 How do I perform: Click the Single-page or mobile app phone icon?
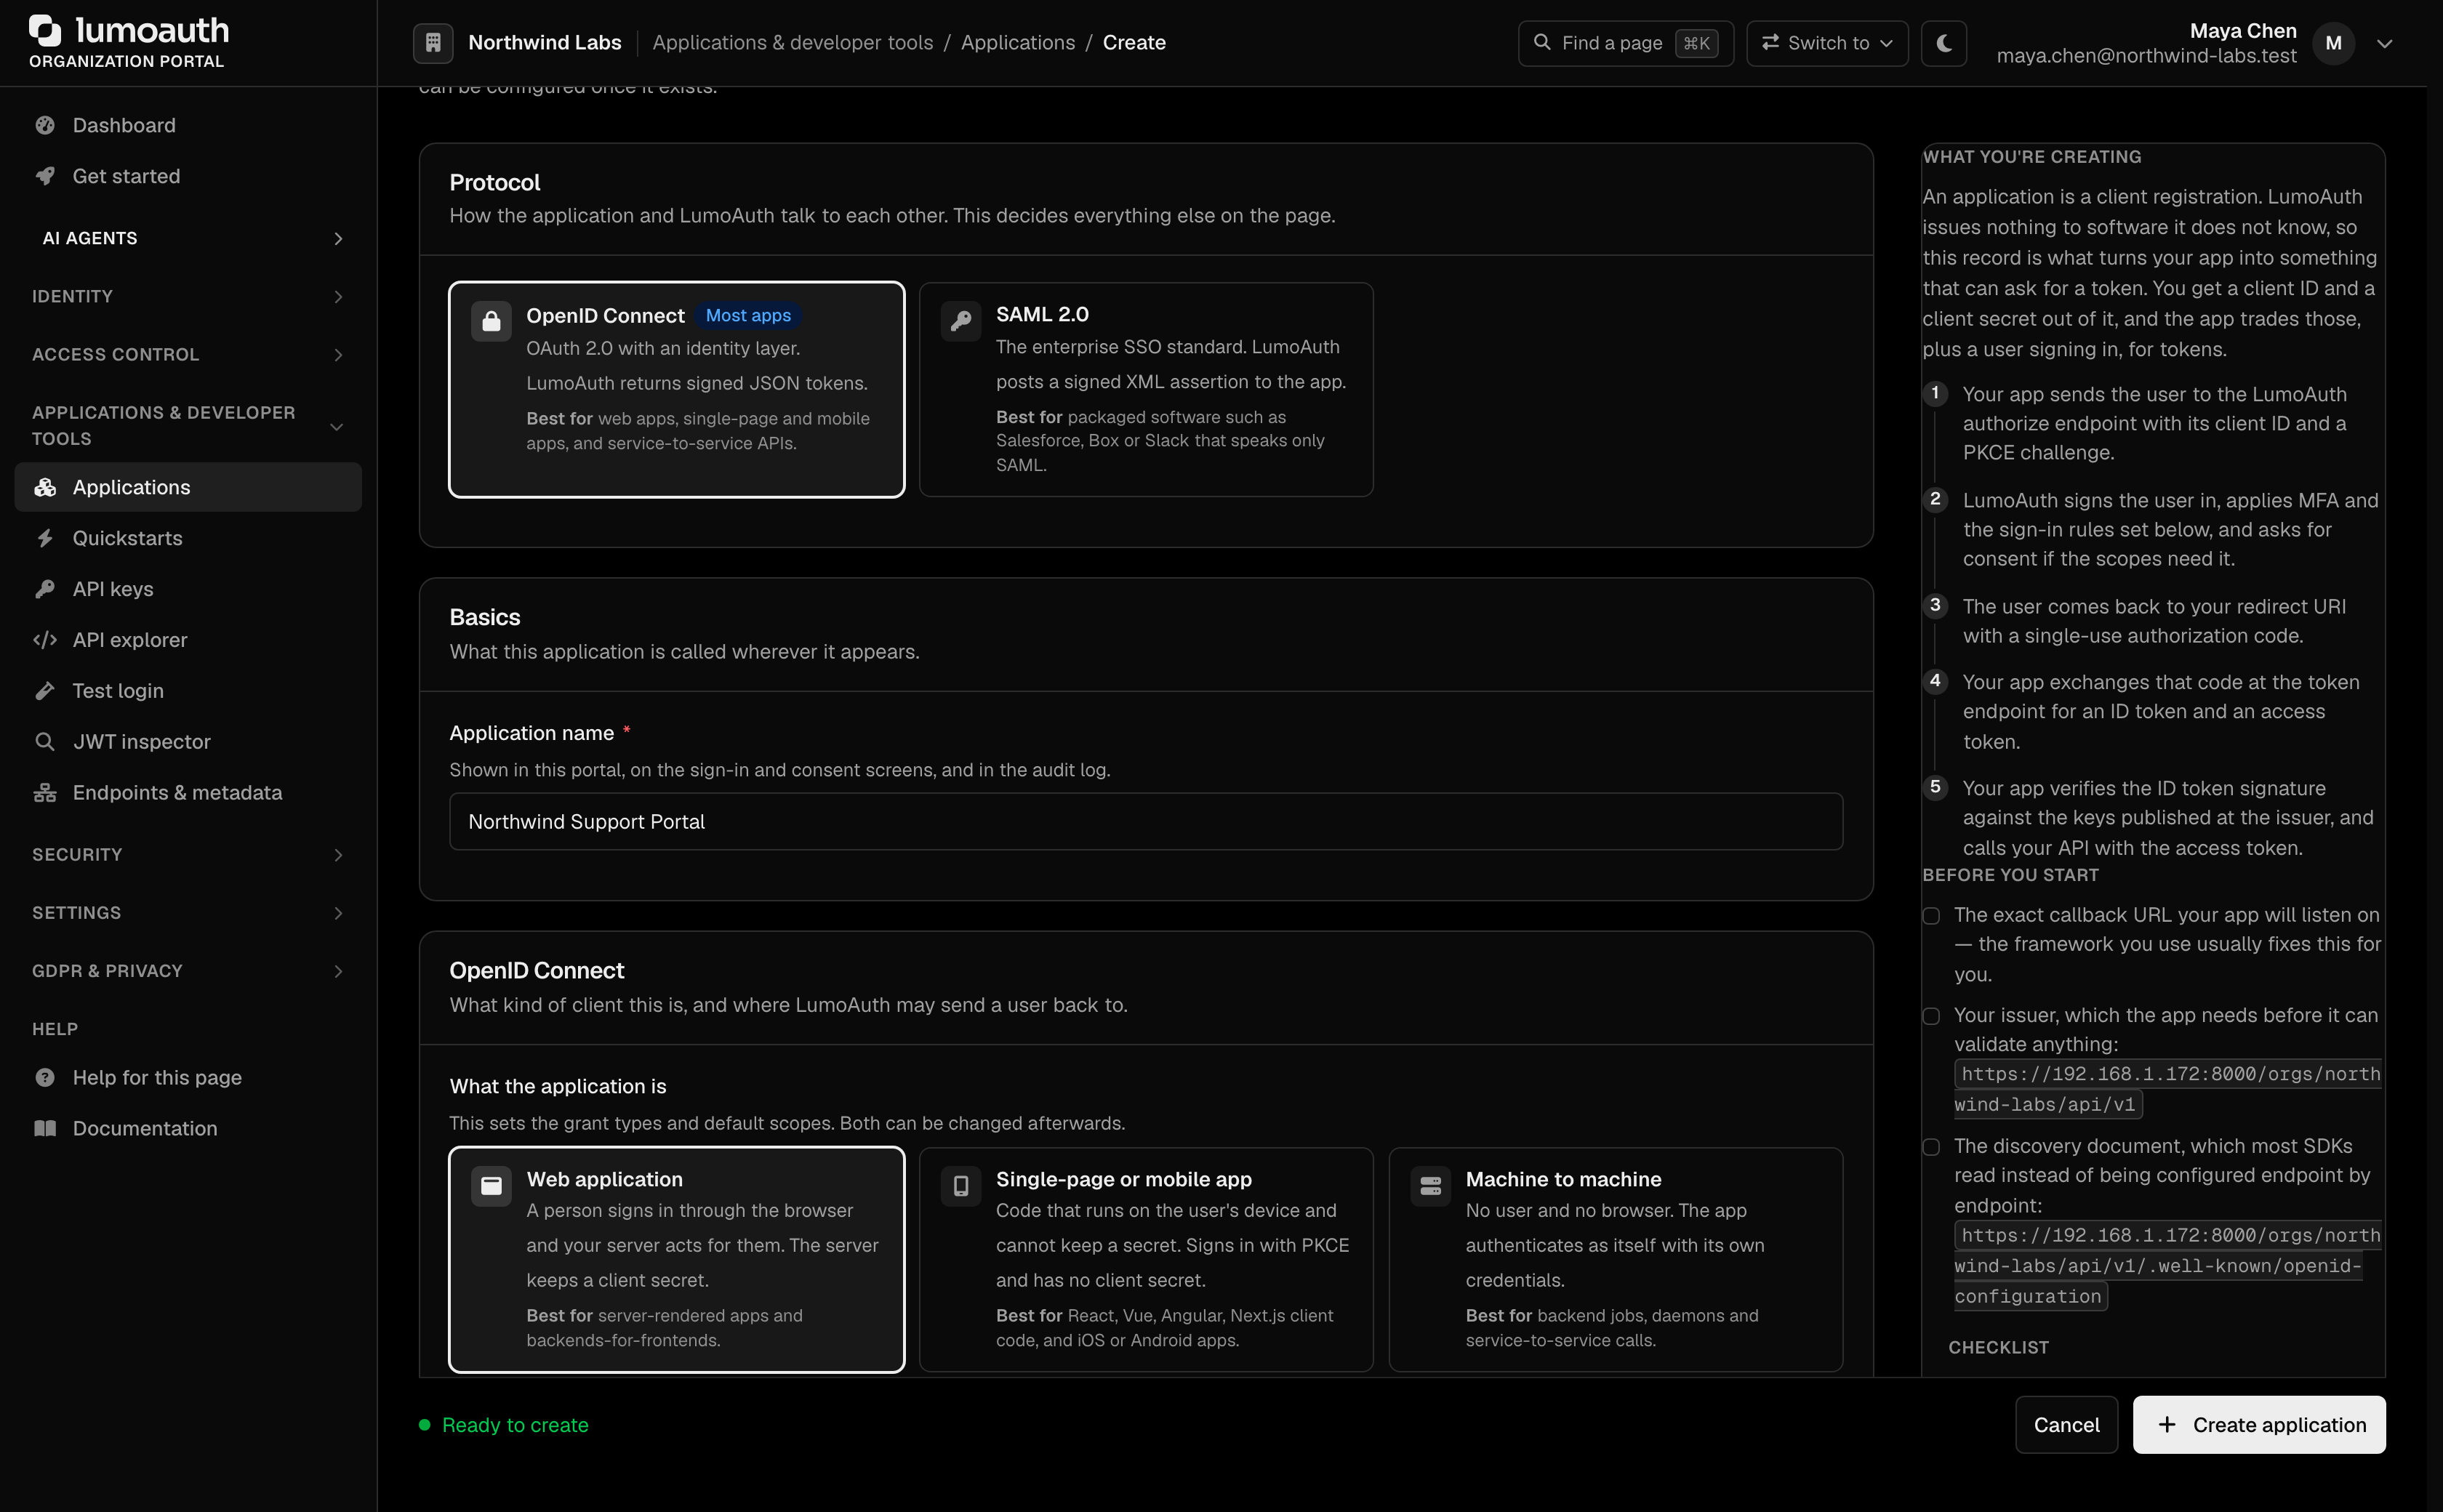click(960, 1186)
